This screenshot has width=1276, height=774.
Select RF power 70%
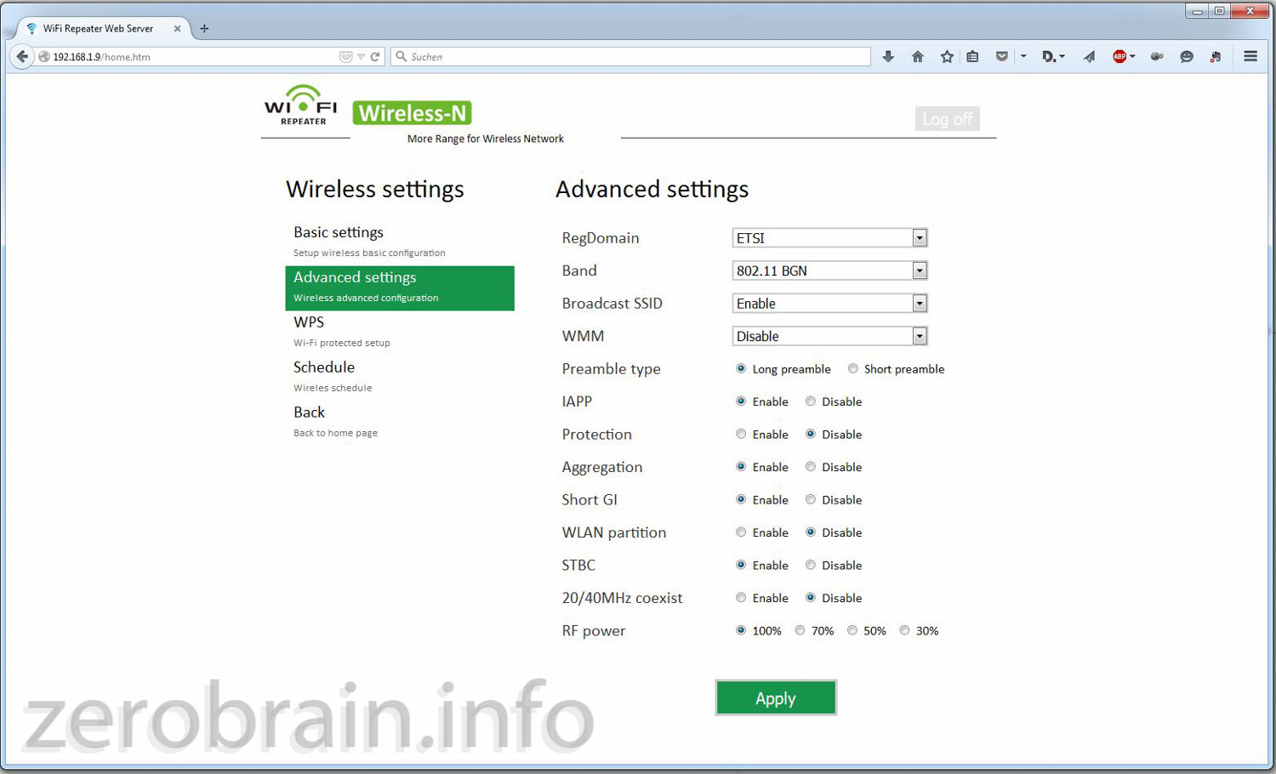click(x=800, y=630)
